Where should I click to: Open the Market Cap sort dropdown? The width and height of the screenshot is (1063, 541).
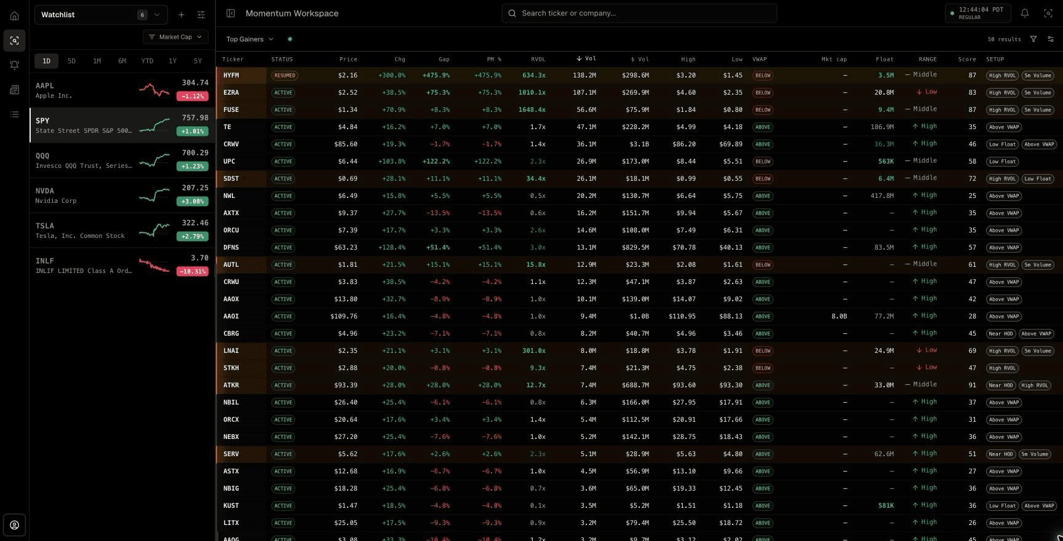click(175, 37)
